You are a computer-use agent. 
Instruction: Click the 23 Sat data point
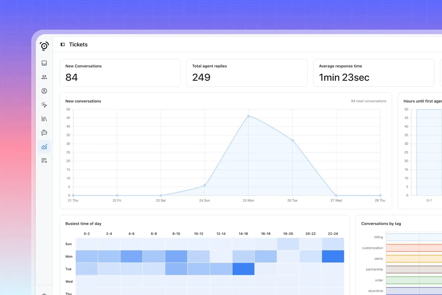pos(161,195)
